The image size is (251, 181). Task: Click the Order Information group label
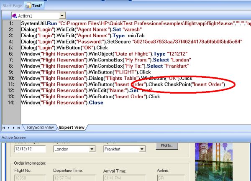[x=30, y=163]
